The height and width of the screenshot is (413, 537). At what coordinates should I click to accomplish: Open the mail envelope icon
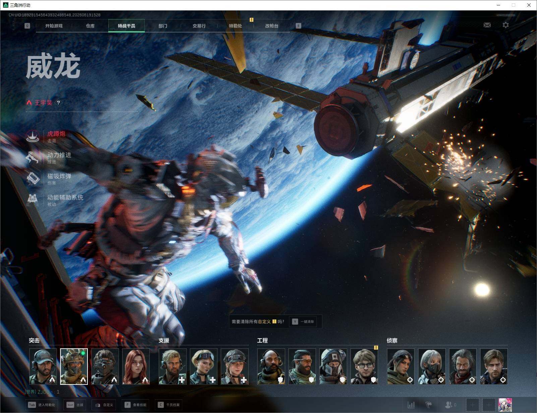(x=487, y=25)
